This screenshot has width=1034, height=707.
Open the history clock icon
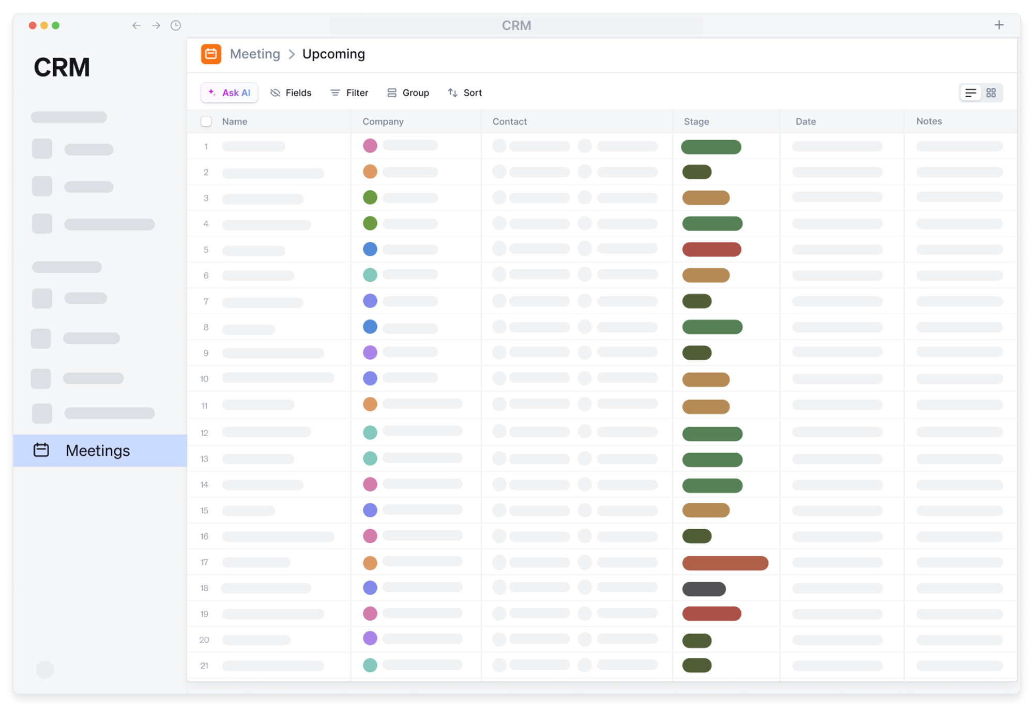tap(176, 25)
